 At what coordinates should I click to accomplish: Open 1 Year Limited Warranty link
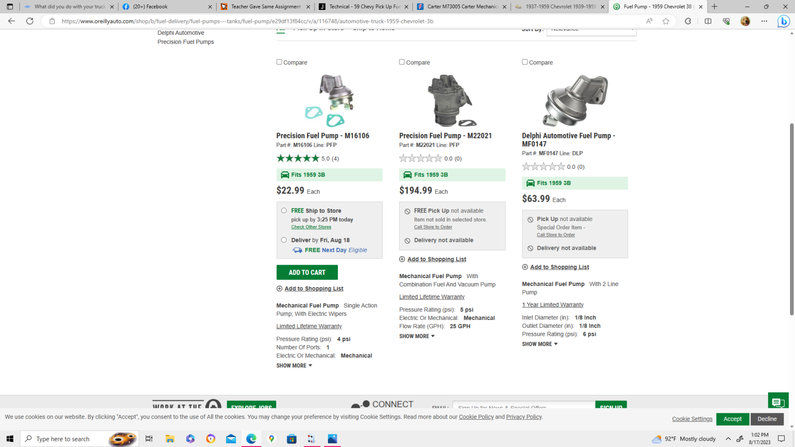pyautogui.click(x=553, y=305)
